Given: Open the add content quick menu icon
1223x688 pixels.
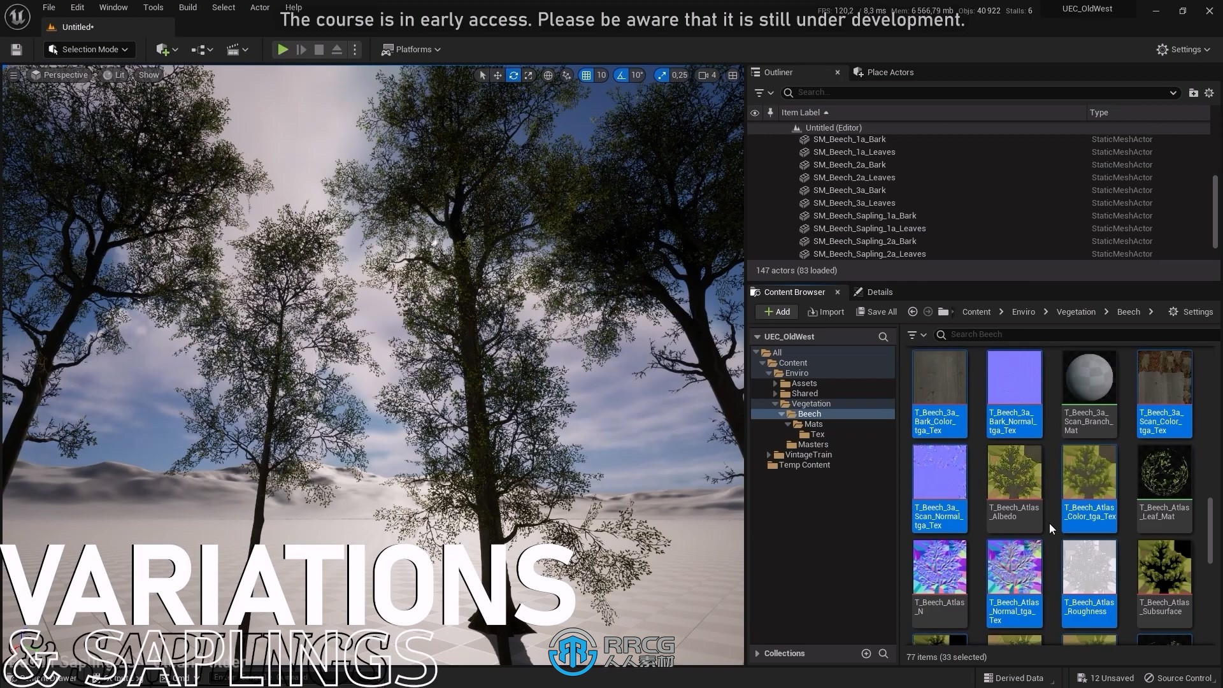Looking at the screenshot, I should pos(167,50).
